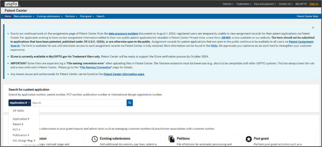Viewport: 322px width, 147px height.
Task: Click the Petitions document icon
Action: point(171,139)
